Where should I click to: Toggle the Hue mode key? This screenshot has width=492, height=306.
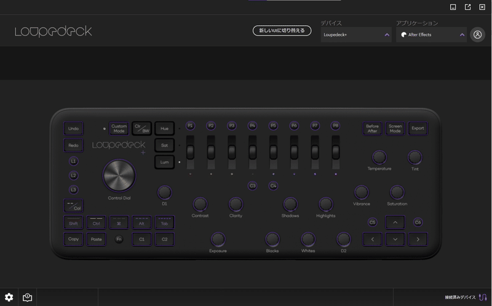[x=164, y=129]
